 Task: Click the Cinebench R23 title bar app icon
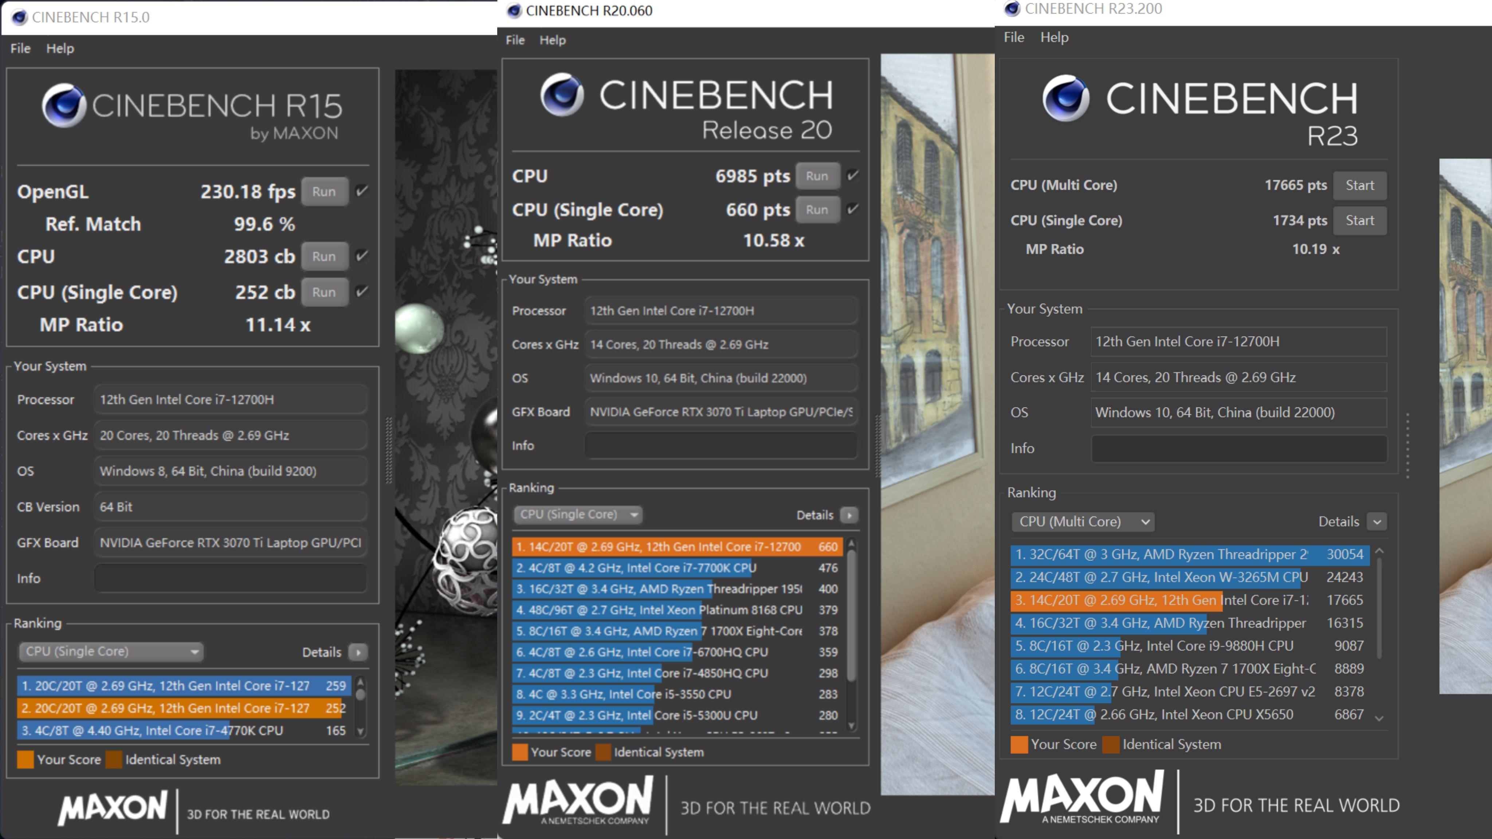(1012, 9)
